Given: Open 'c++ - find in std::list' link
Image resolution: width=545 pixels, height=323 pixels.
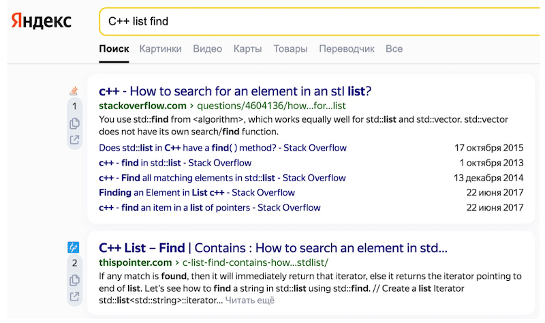Looking at the screenshot, I should [175, 163].
